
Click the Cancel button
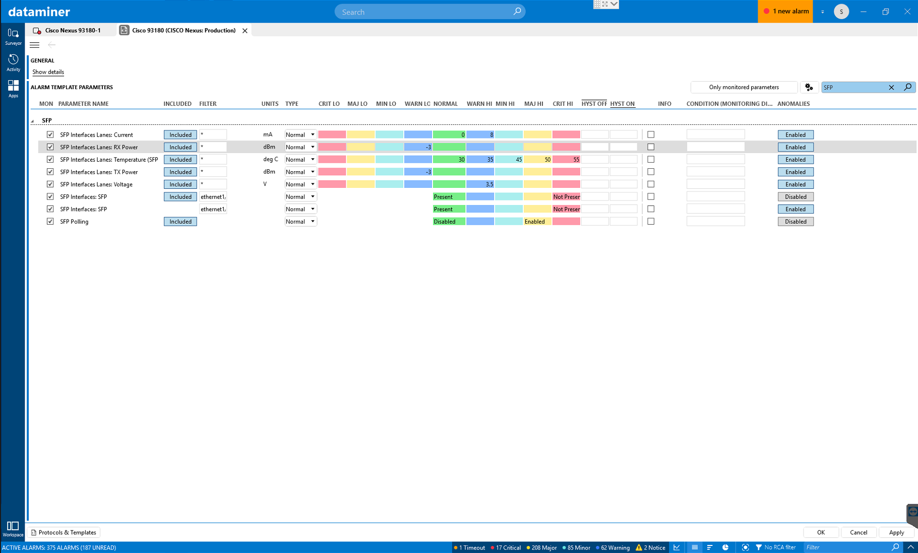[859, 532]
